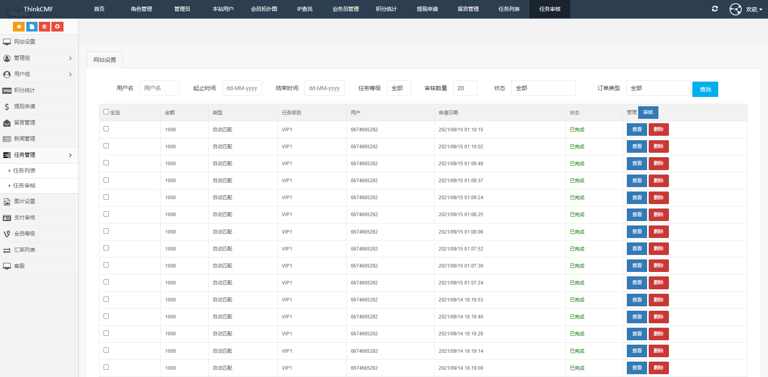Click 查看 for the 16:19:40 row
The width and height of the screenshot is (768, 377).
point(637,317)
